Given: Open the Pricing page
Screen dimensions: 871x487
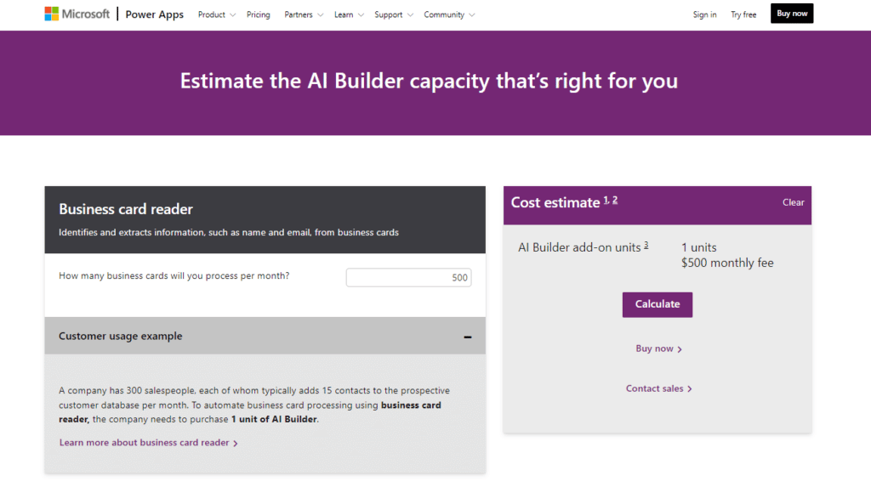Looking at the screenshot, I should point(259,14).
